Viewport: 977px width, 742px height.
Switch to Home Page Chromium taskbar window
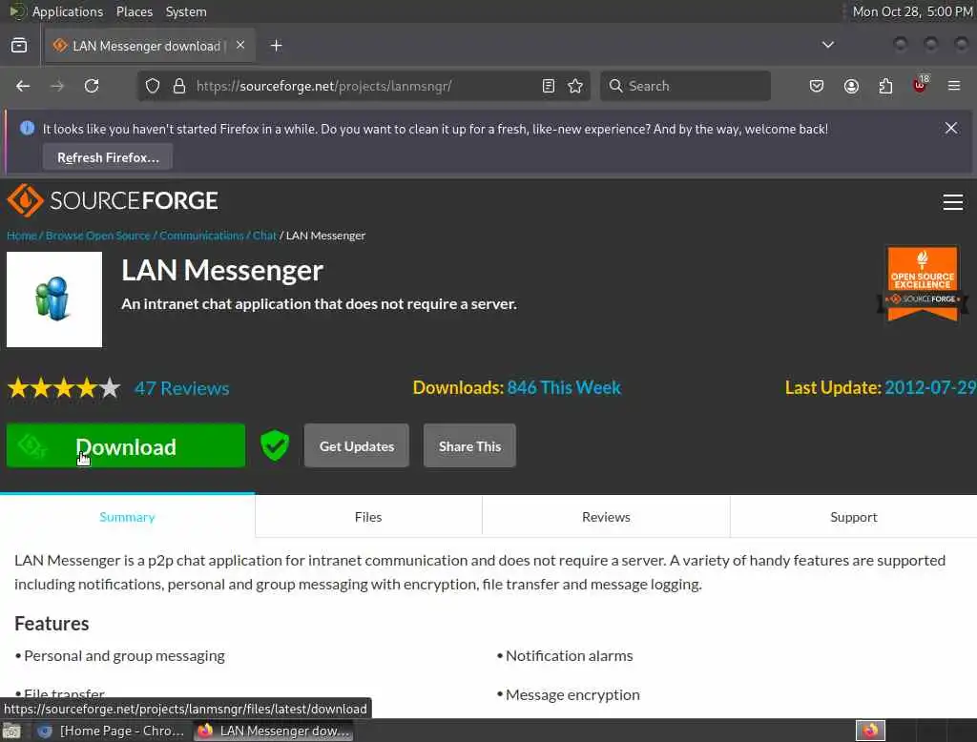[x=111, y=731]
